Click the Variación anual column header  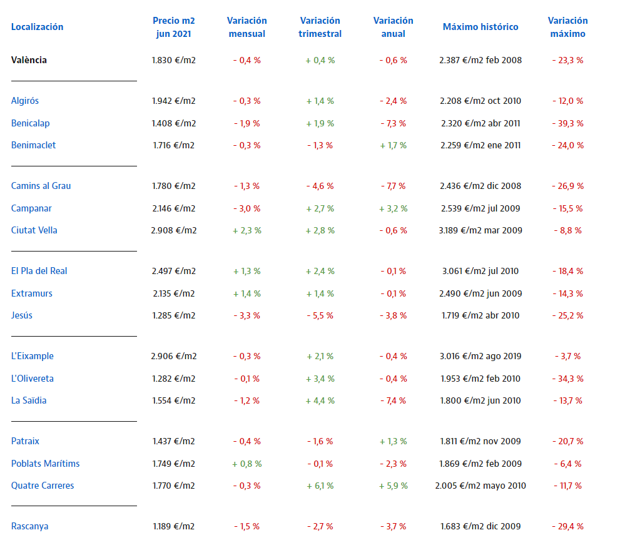pos(393,27)
